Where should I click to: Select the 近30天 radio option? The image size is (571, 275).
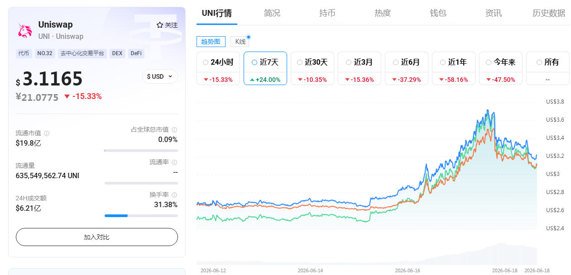pyautogui.click(x=300, y=62)
